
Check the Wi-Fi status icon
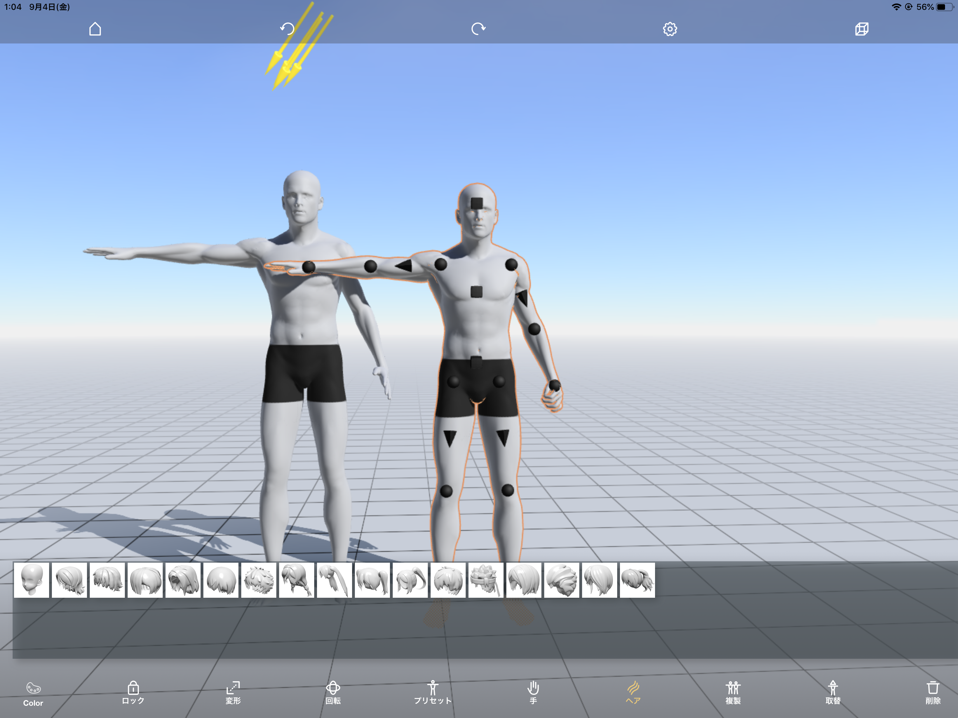click(x=896, y=7)
